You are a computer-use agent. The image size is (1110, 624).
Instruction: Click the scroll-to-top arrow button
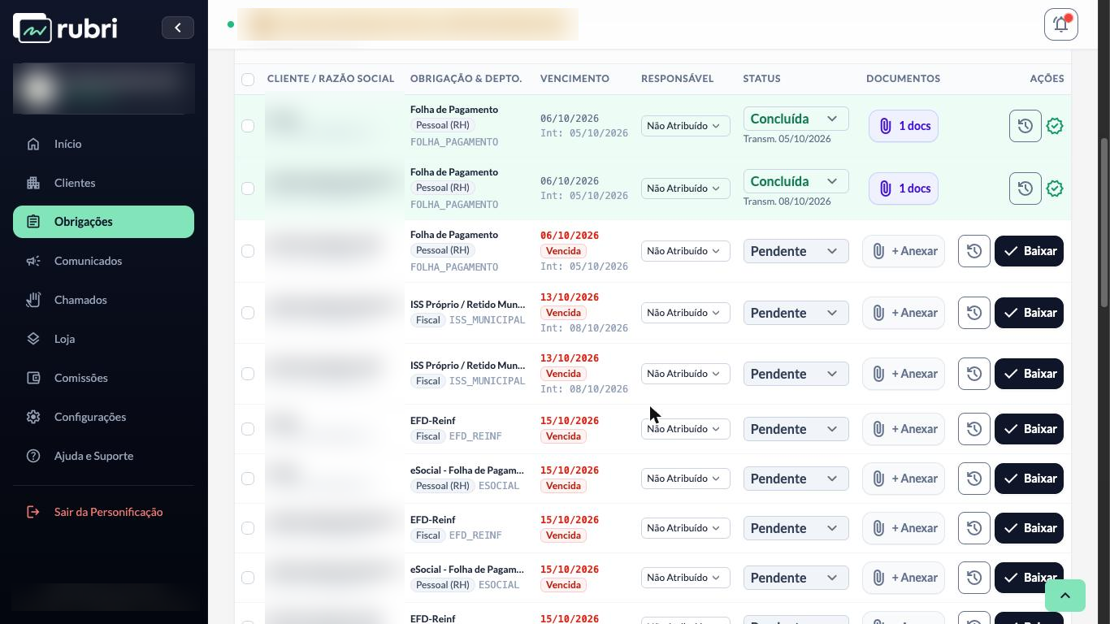pos(1064,595)
